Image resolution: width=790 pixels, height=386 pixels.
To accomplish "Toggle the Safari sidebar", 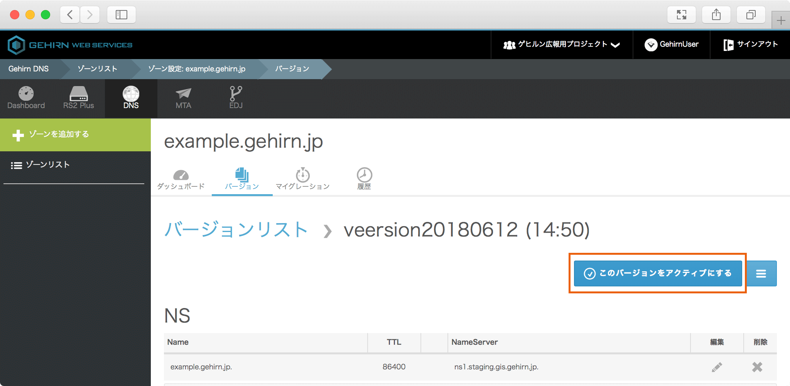I will (x=121, y=15).
